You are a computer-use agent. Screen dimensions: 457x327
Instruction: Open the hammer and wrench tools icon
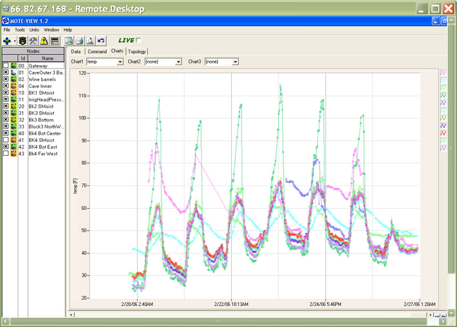point(33,41)
